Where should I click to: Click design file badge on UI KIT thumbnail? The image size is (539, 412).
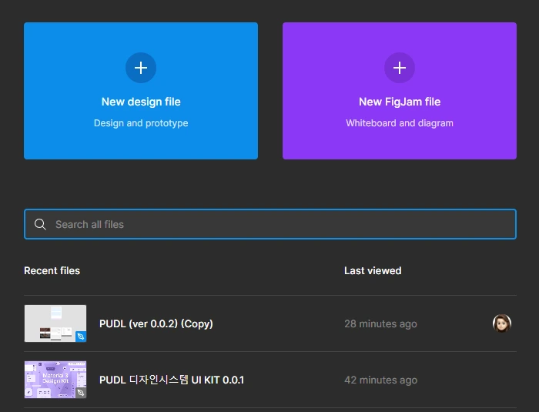click(x=81, y=393)
